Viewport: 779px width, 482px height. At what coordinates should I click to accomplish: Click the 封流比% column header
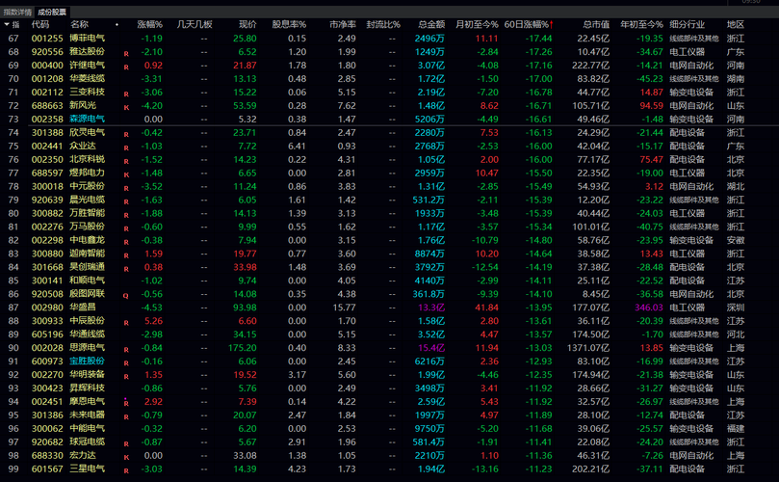383,24
